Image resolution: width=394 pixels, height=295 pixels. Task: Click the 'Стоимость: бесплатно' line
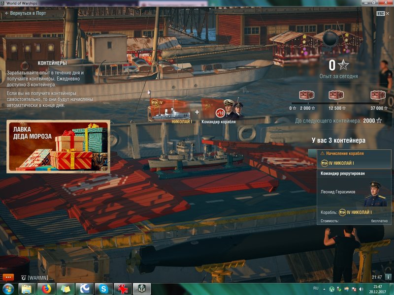click(x=354, y=221)
